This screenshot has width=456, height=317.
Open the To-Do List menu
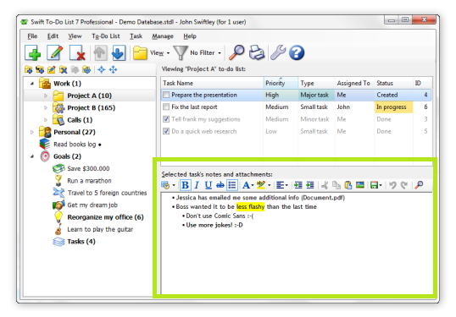106,36
